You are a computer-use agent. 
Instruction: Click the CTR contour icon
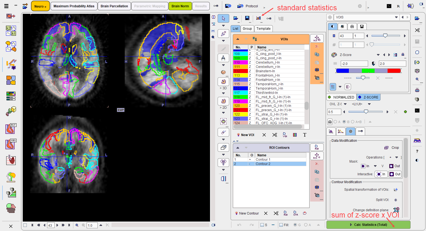click(x=296, y=213)
